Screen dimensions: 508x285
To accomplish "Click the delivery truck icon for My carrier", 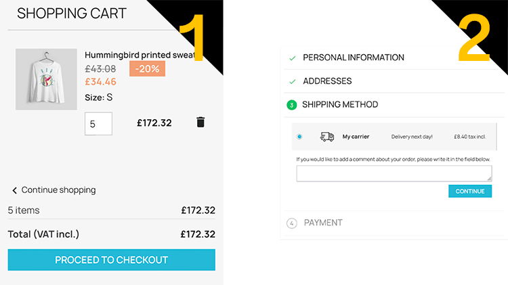I will [x=326, y=137].
